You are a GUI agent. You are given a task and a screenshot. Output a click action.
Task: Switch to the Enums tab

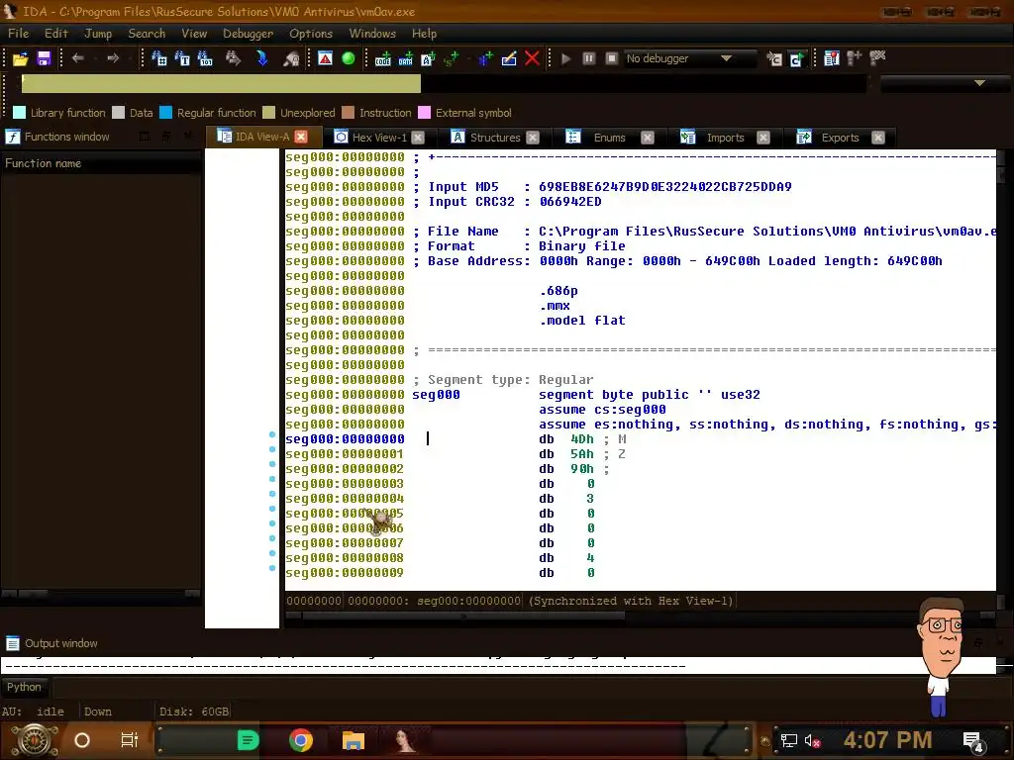click(x=609, y=138)
